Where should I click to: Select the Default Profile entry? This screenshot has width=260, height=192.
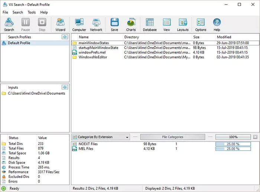pos(35,43)
